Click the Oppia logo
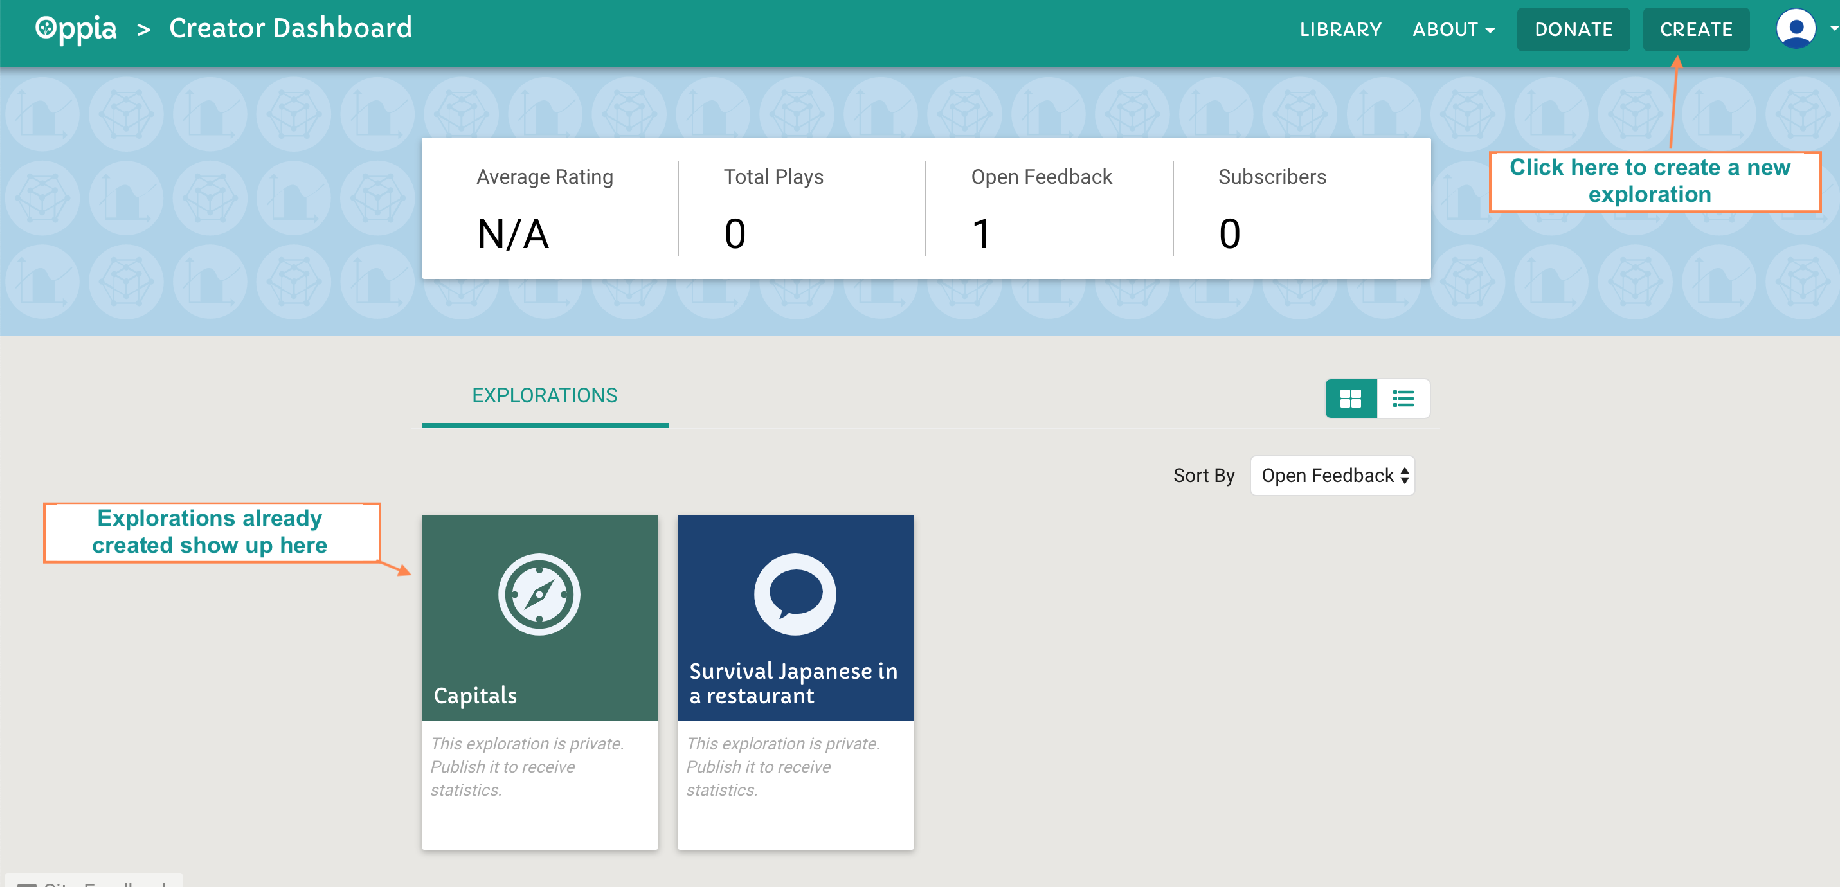 click(76, 30)
